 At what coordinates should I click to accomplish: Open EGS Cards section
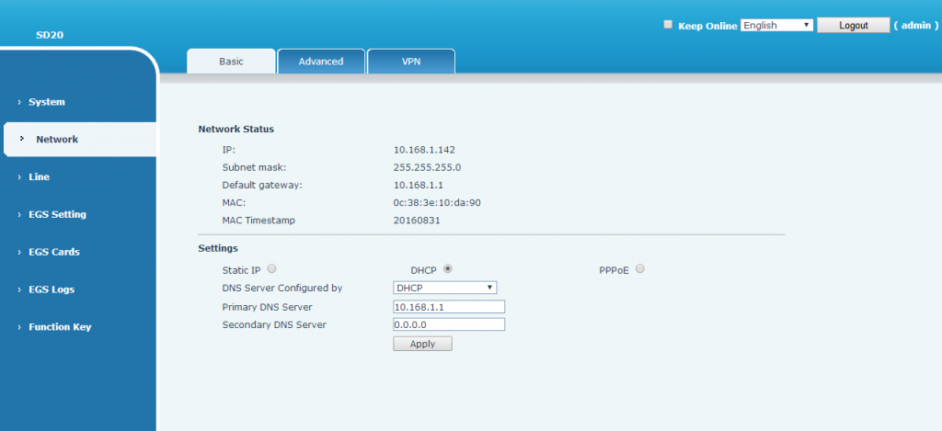point(54,252)
